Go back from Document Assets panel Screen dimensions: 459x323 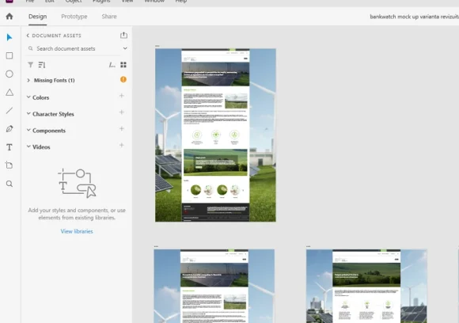(x=28, y=36)
